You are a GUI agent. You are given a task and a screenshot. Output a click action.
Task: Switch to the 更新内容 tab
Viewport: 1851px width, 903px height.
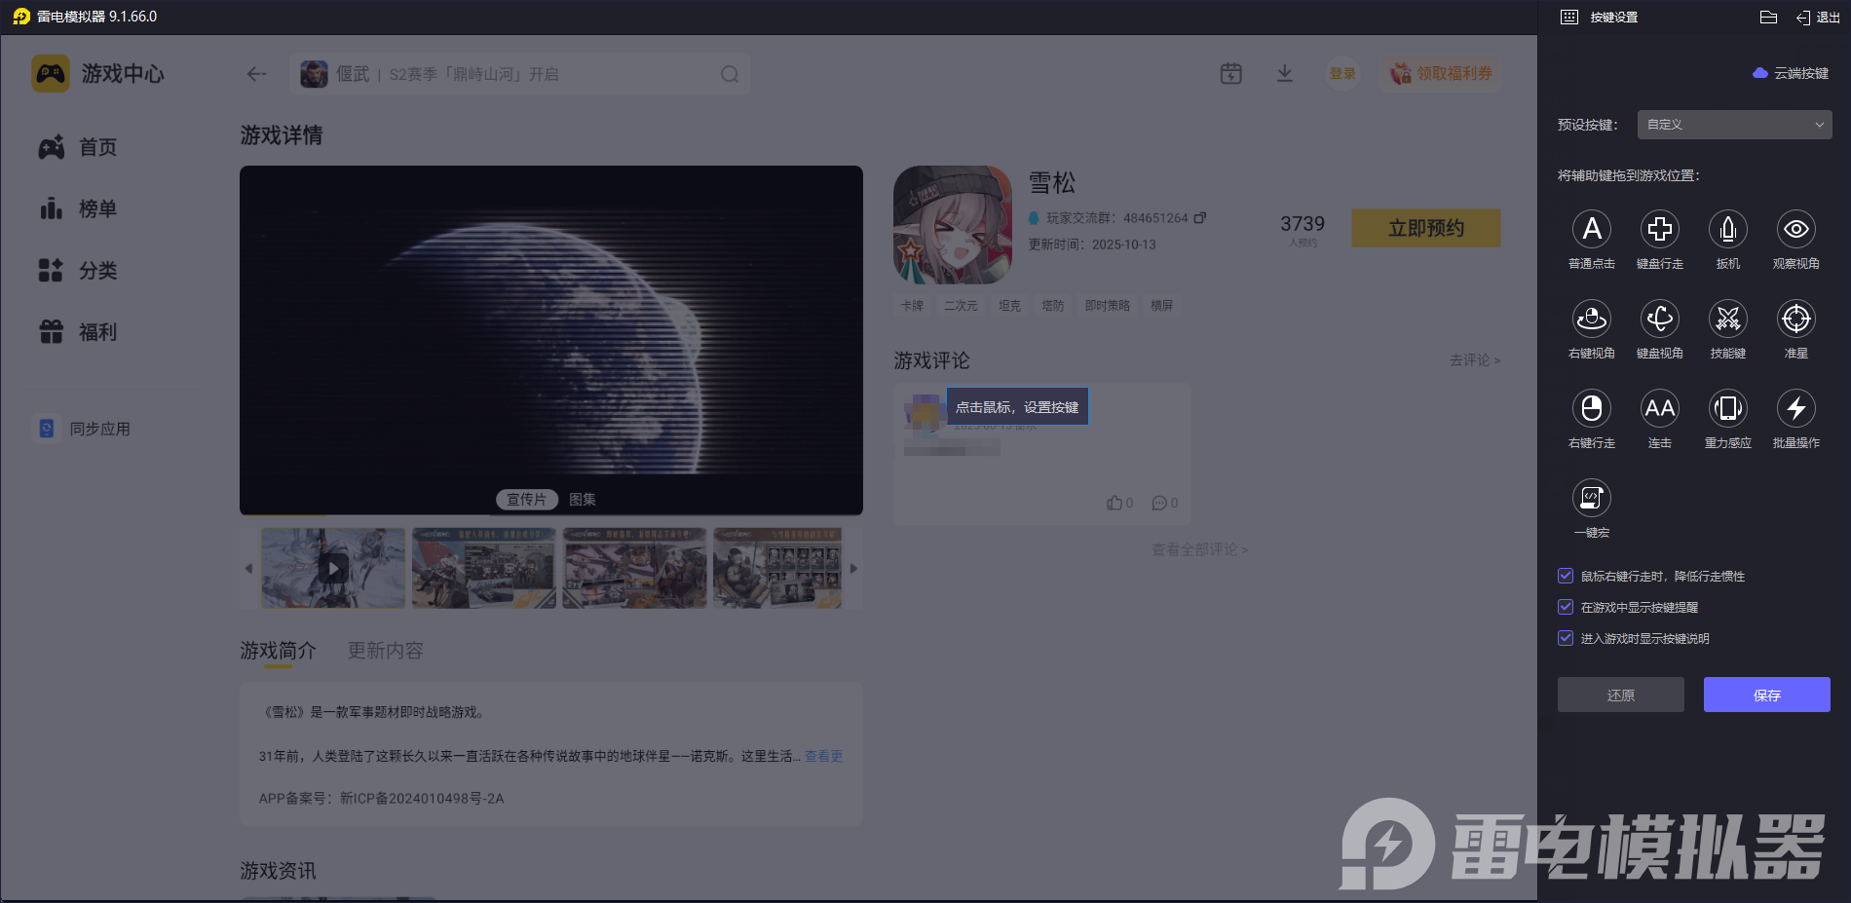(385, 651)
